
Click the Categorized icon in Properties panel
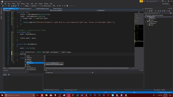tap(4, 75)
